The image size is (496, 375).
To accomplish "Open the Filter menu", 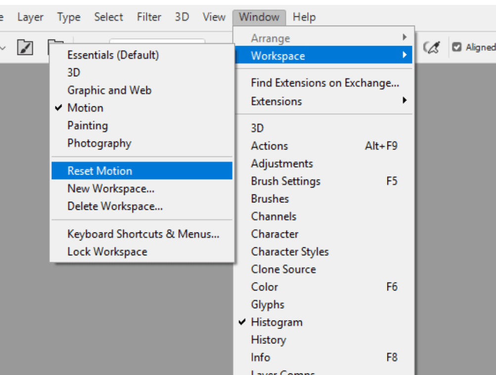I will pyautogui.click(x=149, y=17).
